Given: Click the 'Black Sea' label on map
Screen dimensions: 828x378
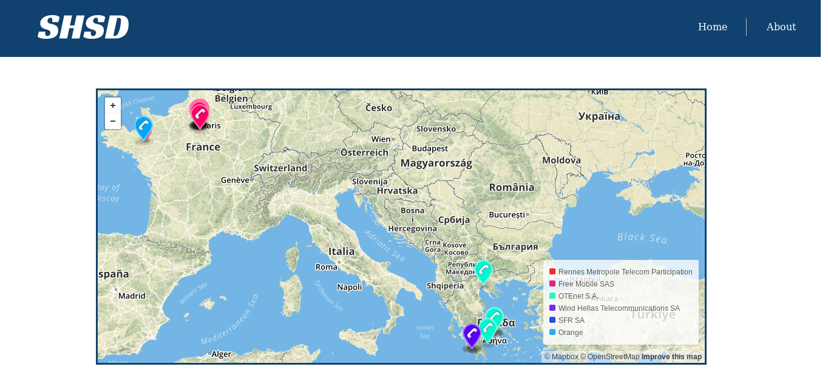Looking at the screenshot, I should (642, 238).
